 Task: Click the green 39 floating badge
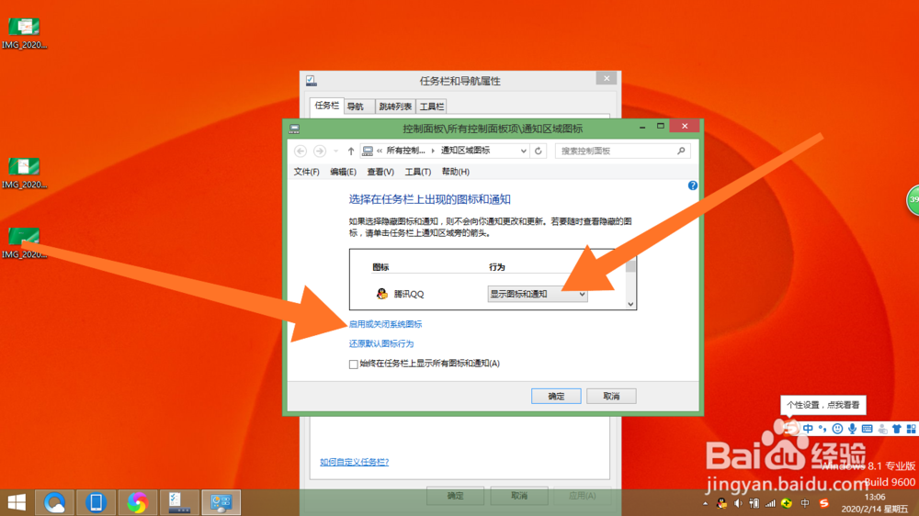coord(913,200)
